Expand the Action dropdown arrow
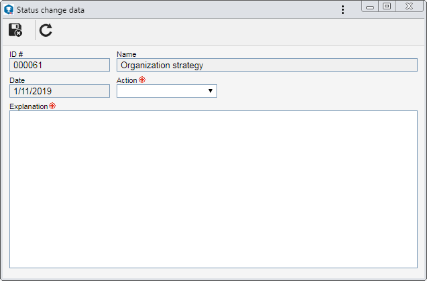The width and height of the screenshot is (427, 281). click(210, 91)
